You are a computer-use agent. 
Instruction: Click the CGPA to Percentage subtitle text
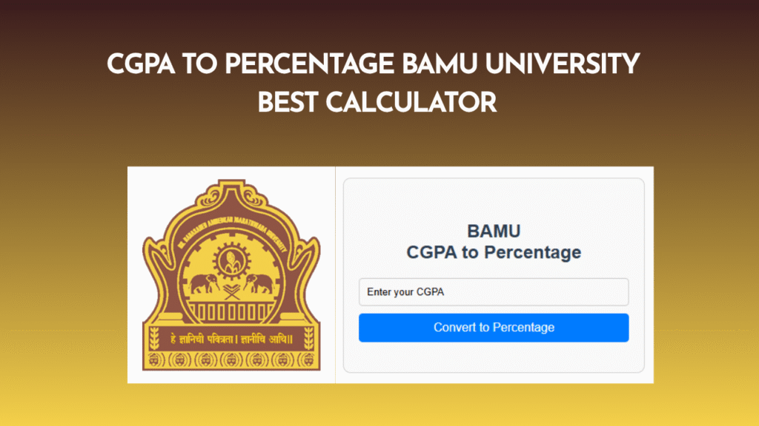point(494,251)
